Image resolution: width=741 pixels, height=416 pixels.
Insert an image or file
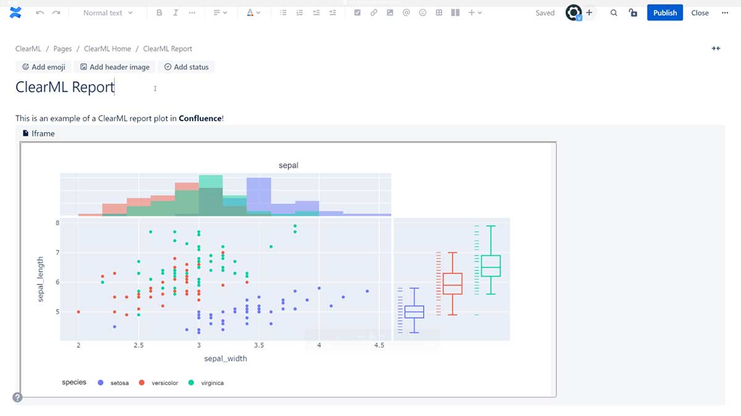390,12
